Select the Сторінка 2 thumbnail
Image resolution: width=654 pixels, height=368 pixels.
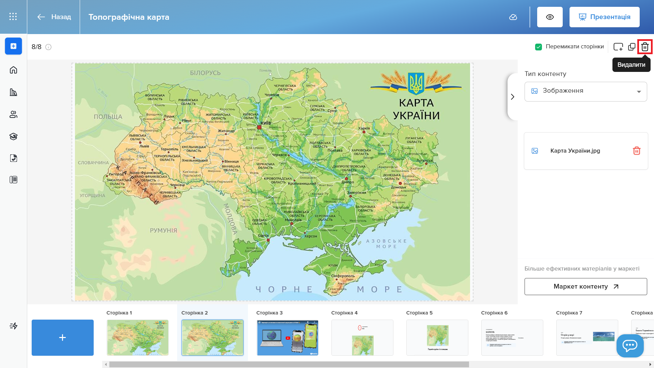tap(213, 338)
